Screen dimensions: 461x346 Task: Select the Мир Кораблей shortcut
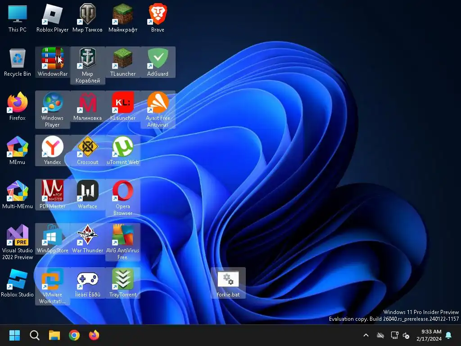point(87,66)
